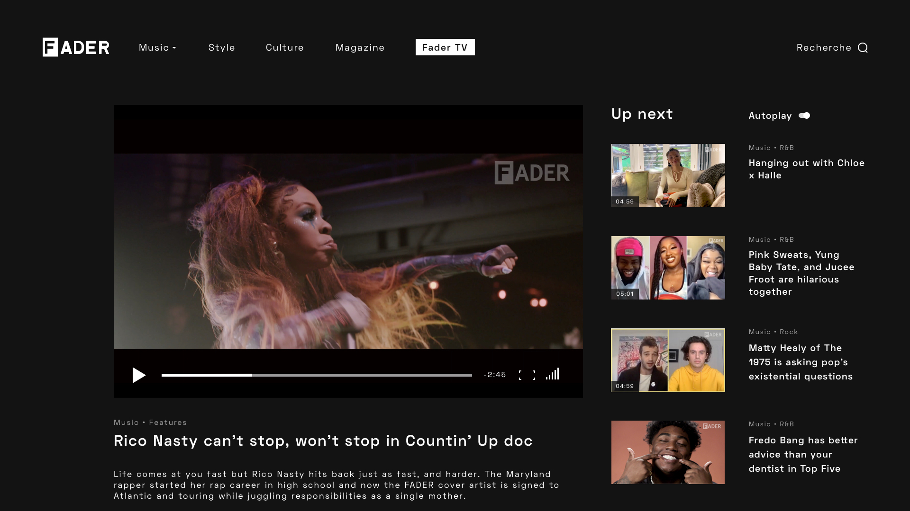Viewport: 910px width, 511px height.
Task: Switch to the Fader TV section
Action: (445, 47)
